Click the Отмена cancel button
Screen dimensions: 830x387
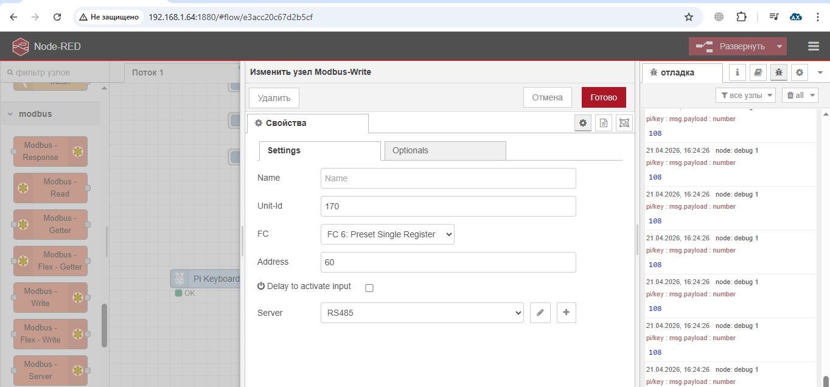(x=548, y=97)
